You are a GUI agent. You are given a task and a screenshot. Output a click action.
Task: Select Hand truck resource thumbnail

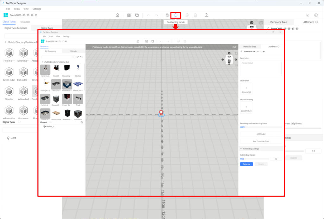(45, 69)
